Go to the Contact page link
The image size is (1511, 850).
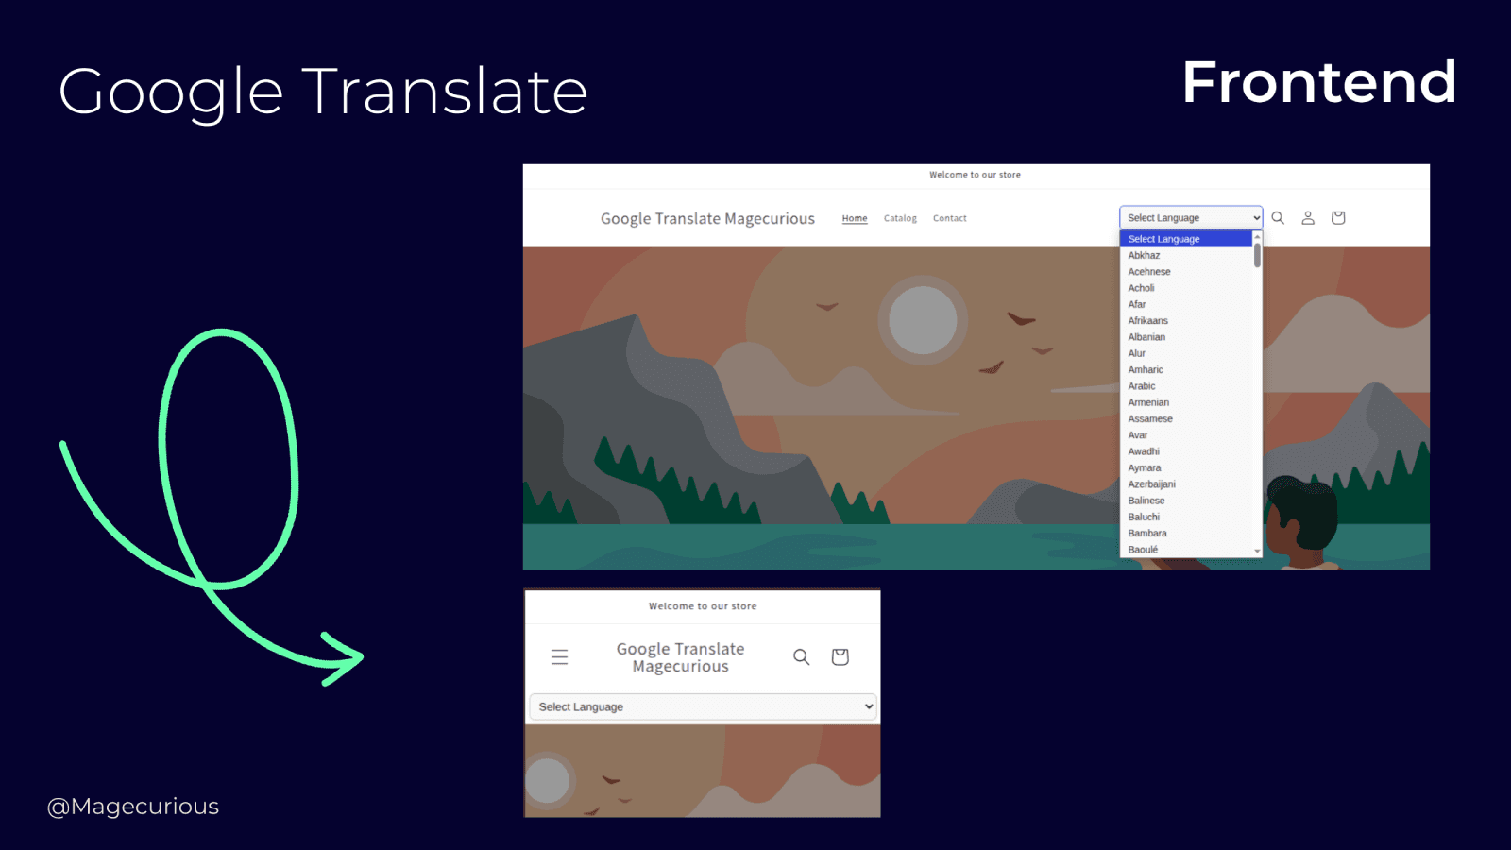949,218
